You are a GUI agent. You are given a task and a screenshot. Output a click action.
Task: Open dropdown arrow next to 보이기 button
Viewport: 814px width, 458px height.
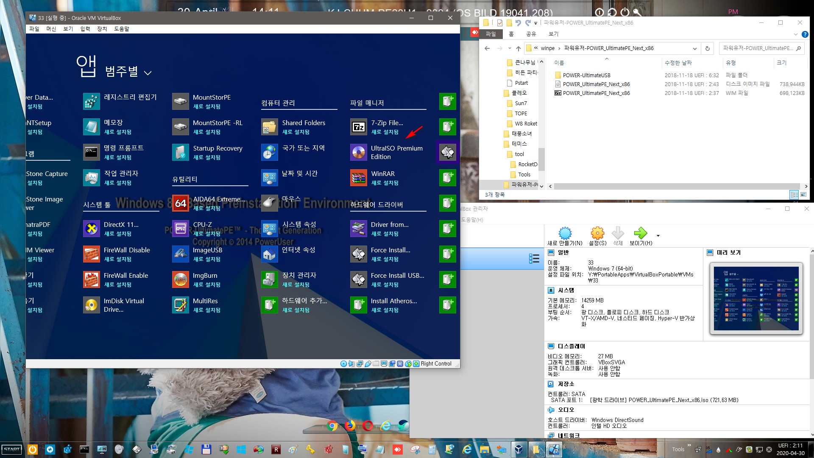(658, 236)
